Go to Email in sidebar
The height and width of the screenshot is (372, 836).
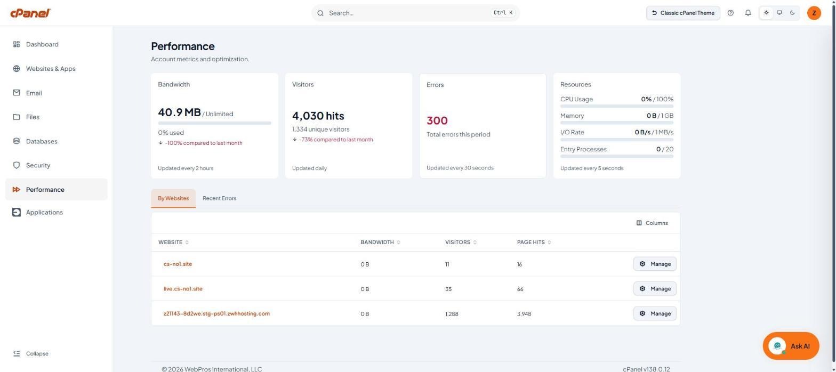[x=56, y=93]
